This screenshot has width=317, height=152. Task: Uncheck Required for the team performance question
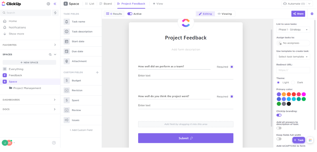coord(232,67)
